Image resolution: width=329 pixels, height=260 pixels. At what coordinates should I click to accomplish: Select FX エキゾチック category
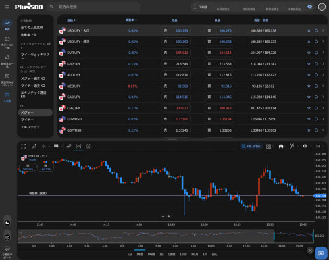[30, 127]
